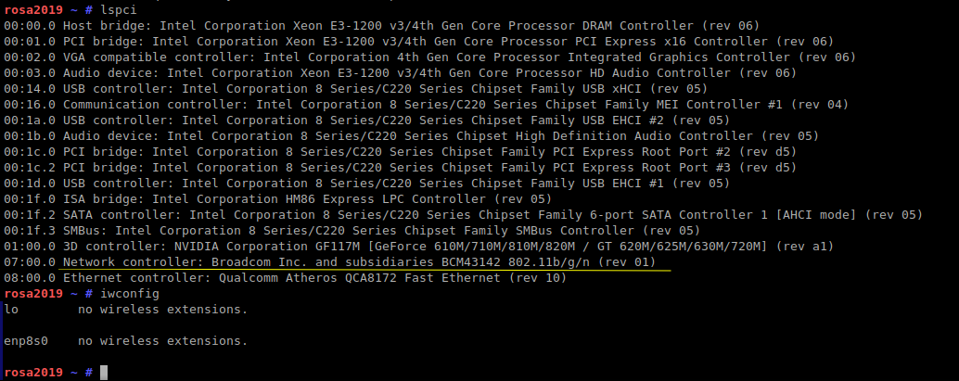959x381 pixels.
Task: Click the SATA controller AHCI mode line
Action: pos(462,214)
